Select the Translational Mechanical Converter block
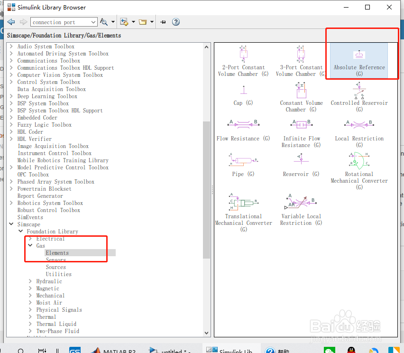Viewport: 404px width, 353px height. tap(243, 213)
